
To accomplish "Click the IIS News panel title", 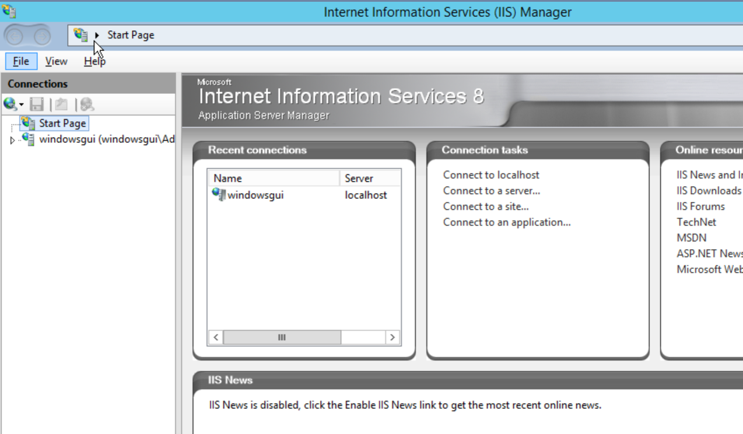I will tap(230, 380).
